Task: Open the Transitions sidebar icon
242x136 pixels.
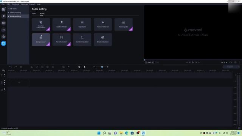Action: [x=3, y=23]
